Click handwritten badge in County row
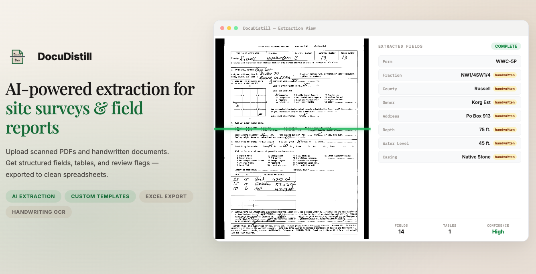Screen dimensions: 536x274 pos(505,89)
